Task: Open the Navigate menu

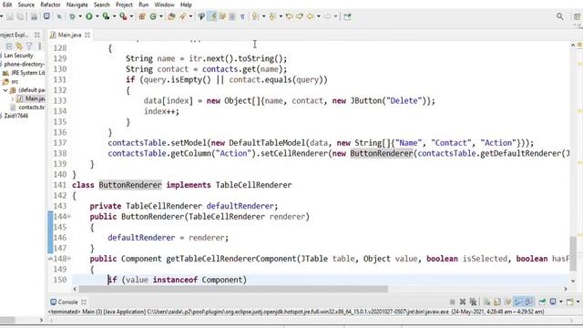Action: click(77, 5)
